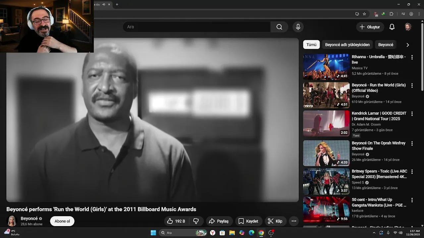Open Chrome three-dot menu
This screenshot has width=424, height=238.
(418, 14)
